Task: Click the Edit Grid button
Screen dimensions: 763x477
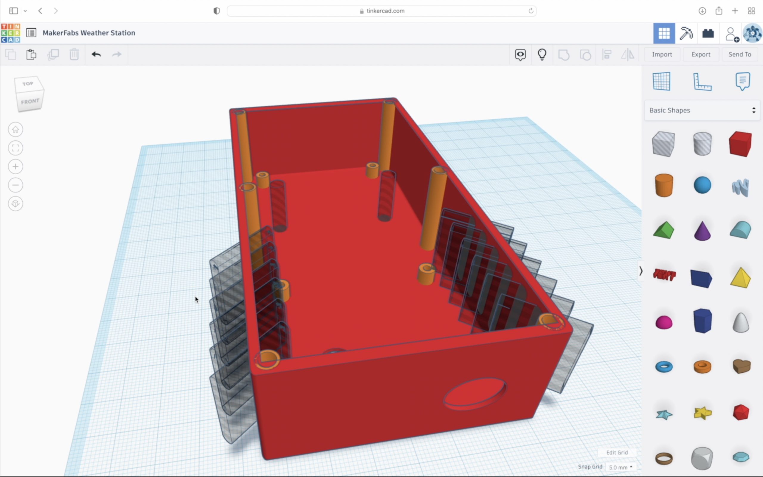Action: click(617, 452)
